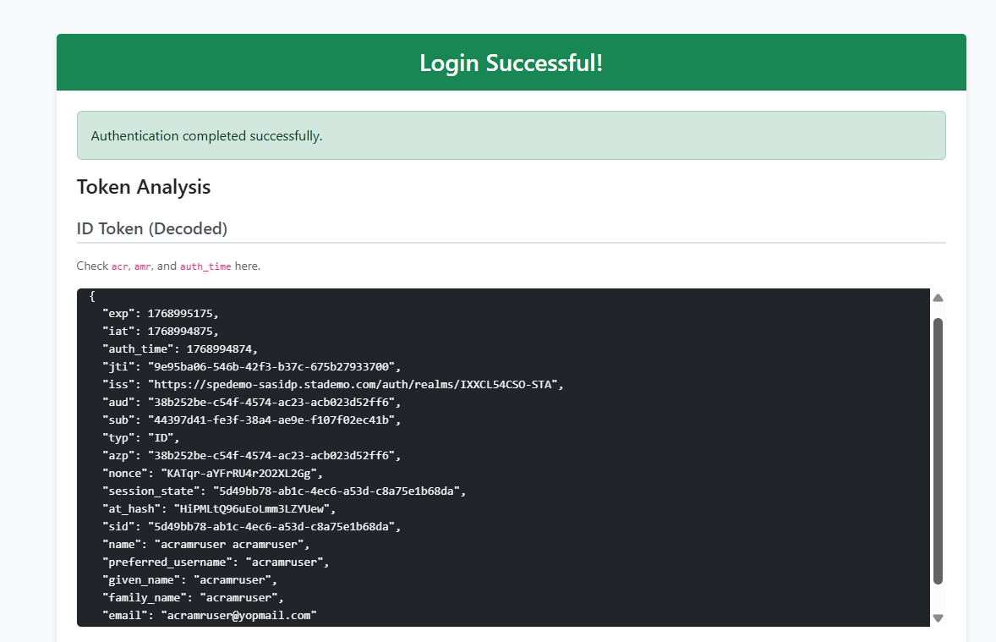Click the exp value 1768995175
Viewport: 996px width, 642px height.
click(182, 314)
